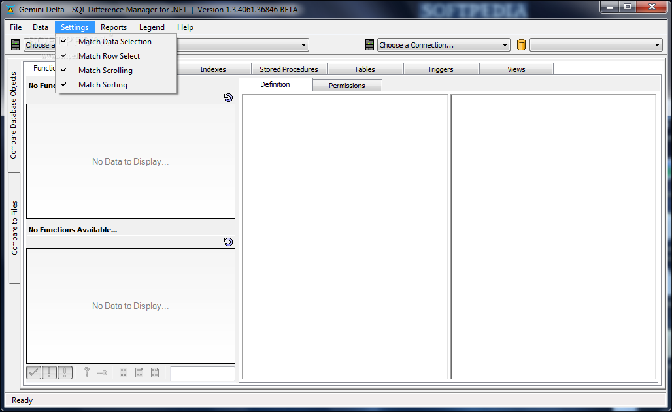
Task: Select the Definition tab
Action: coord(275,84)
